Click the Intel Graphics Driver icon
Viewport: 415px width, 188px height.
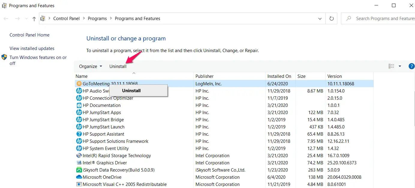pyautogui.click(x=79, y=163)
